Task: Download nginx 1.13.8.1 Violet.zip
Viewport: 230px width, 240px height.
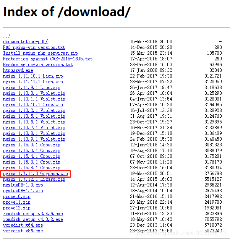Action: (x=34, y=133)
